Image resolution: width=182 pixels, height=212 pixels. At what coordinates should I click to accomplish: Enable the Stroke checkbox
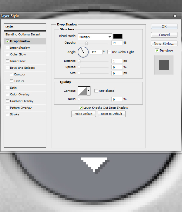7,114
